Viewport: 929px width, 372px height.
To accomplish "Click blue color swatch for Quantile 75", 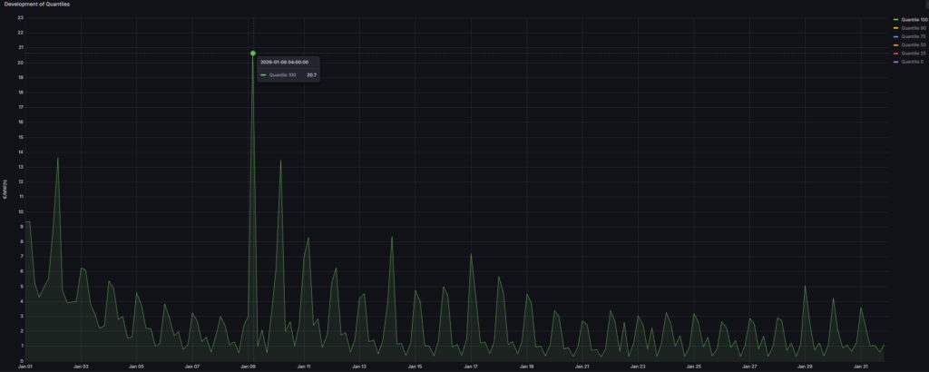I will click(x=895, y=36).
